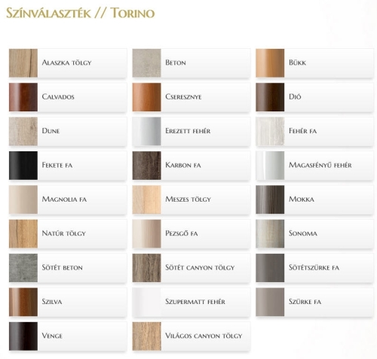
Task: Click the 'Fehér fa' label text
Action: click(x=302, y=131)
